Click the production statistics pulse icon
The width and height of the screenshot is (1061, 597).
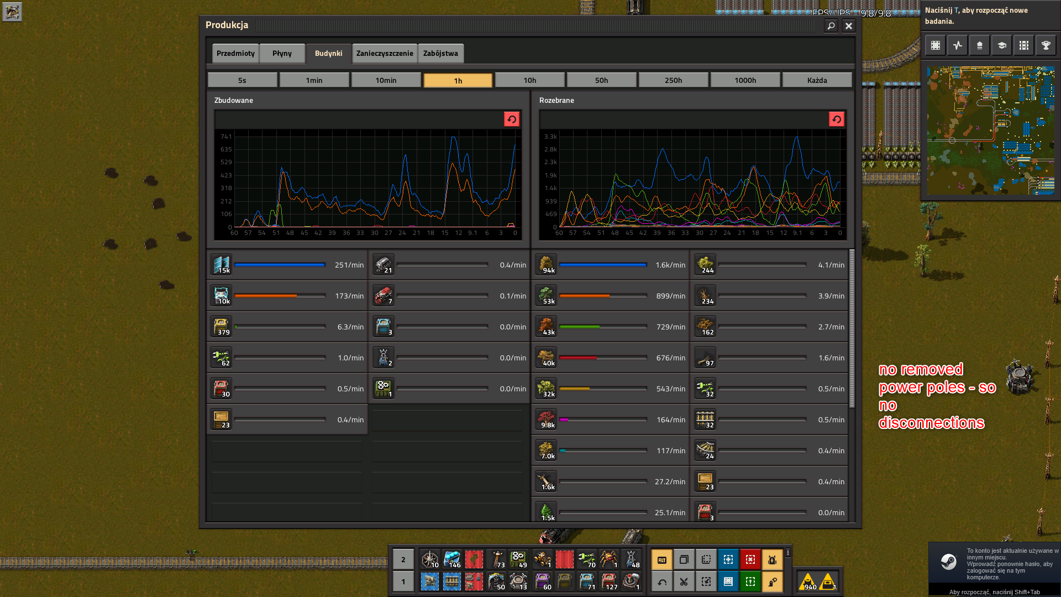[x=958, y=45]
